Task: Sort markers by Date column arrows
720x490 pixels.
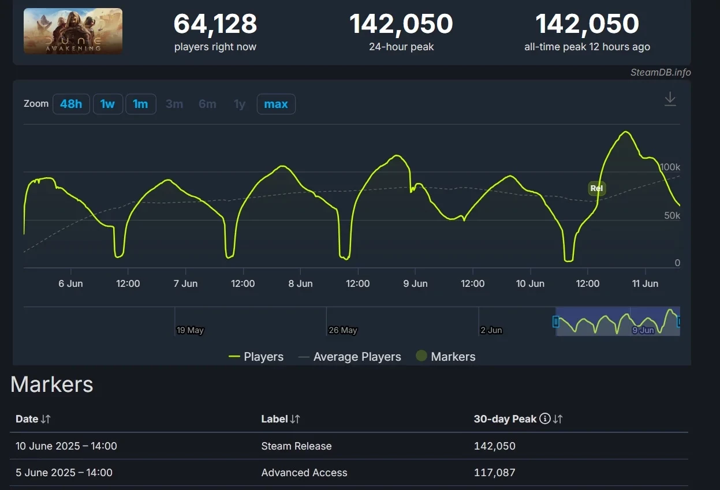Action: (46, 420)
